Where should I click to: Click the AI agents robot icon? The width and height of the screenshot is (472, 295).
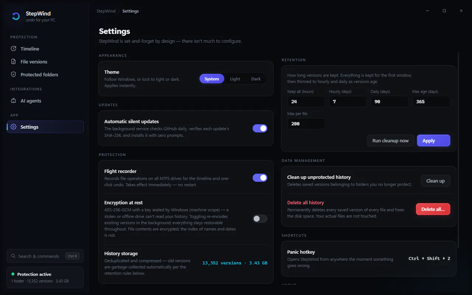click(14, 101)
